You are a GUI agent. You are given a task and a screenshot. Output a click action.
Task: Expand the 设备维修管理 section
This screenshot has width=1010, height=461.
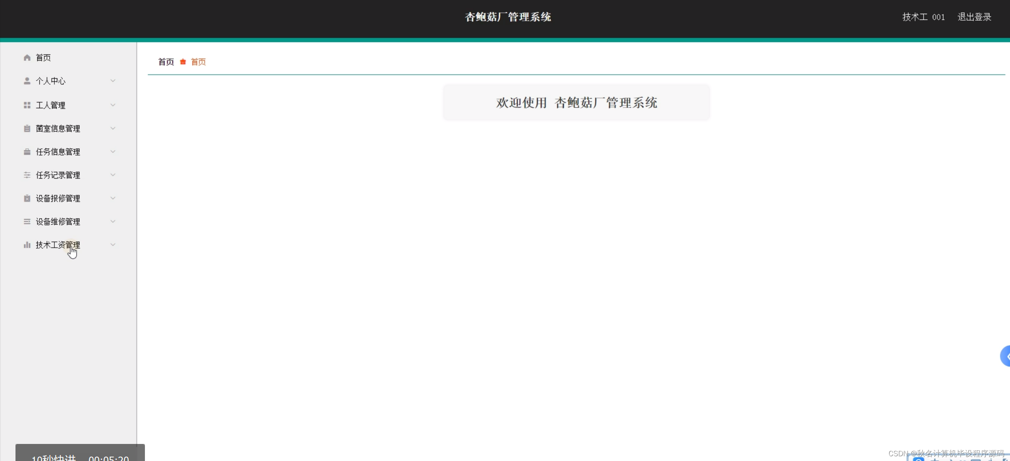click(x=113, y=221)
